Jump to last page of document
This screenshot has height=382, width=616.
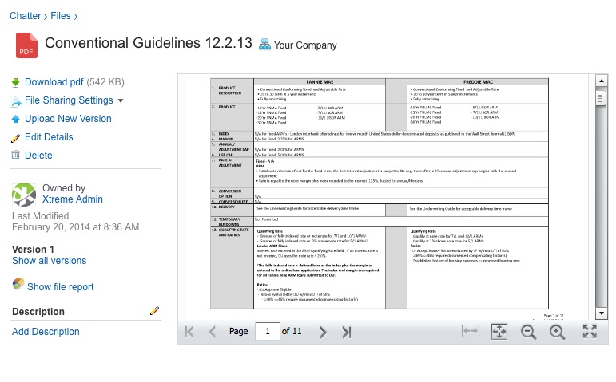(346, 332)
